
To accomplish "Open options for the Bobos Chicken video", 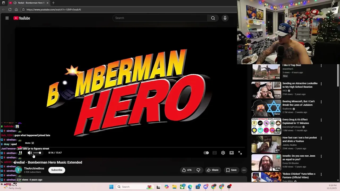I will click(321, 174).
